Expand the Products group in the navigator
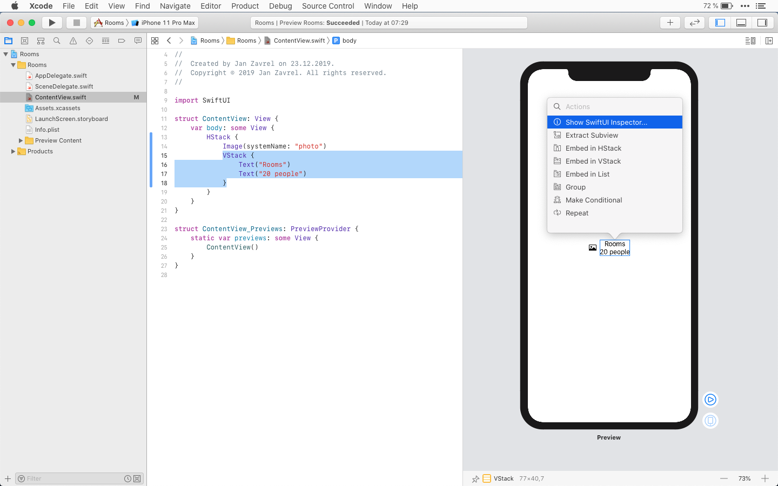The image size is (778, 486). pyautogui.click(x=12, y=151)
